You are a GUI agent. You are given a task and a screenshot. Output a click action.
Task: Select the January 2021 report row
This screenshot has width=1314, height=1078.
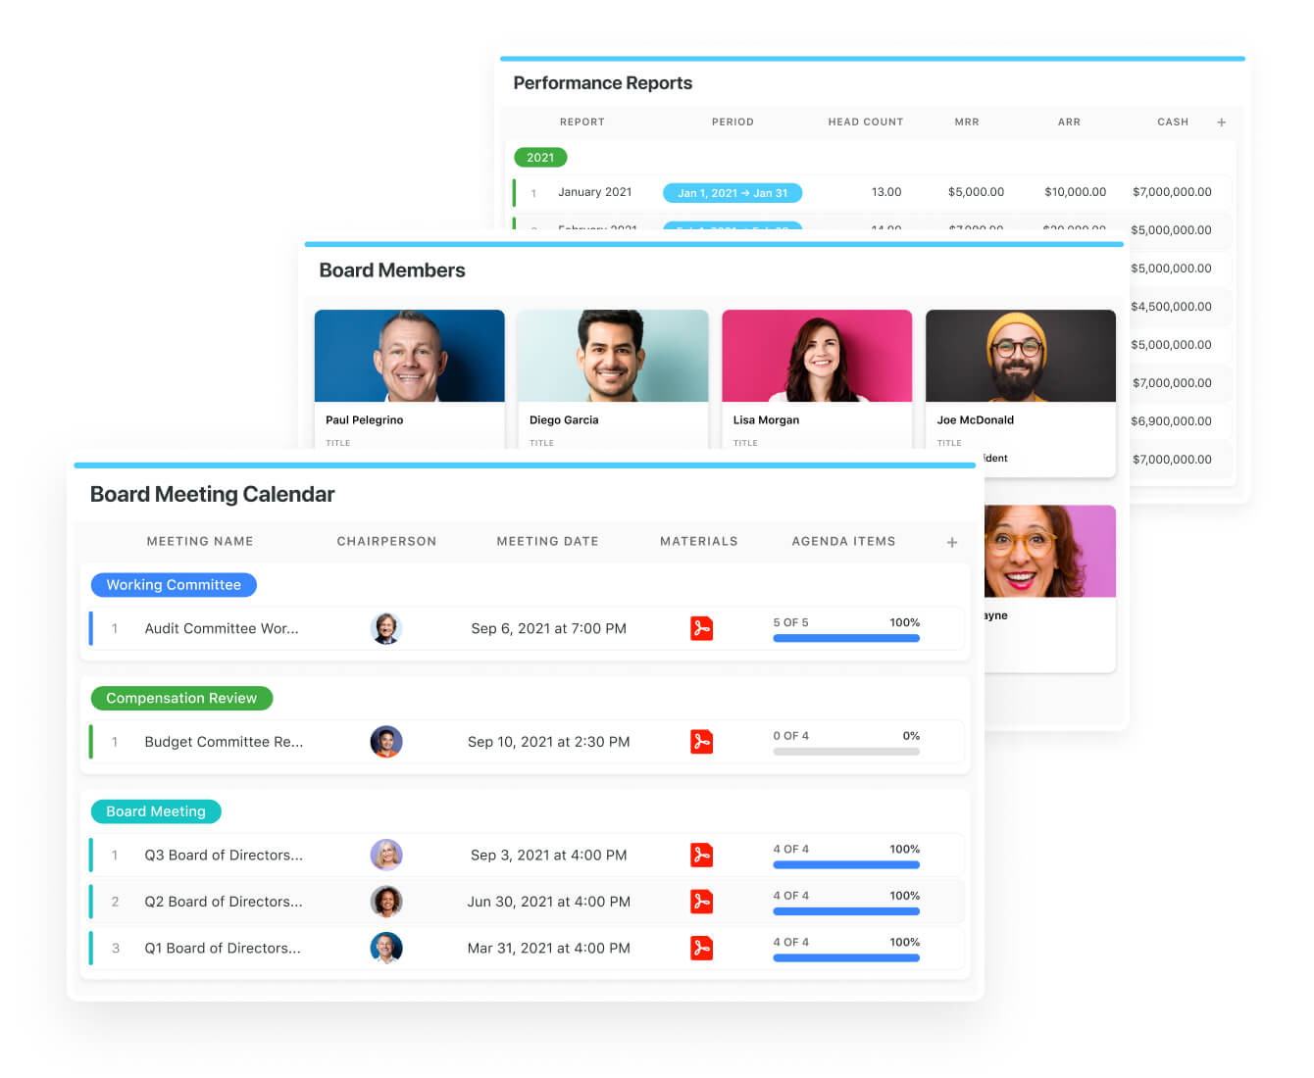595,192
